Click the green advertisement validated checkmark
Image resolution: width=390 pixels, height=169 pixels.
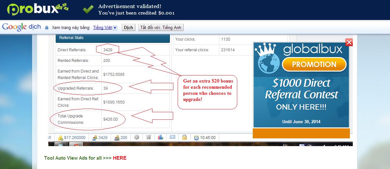(88, 10)
